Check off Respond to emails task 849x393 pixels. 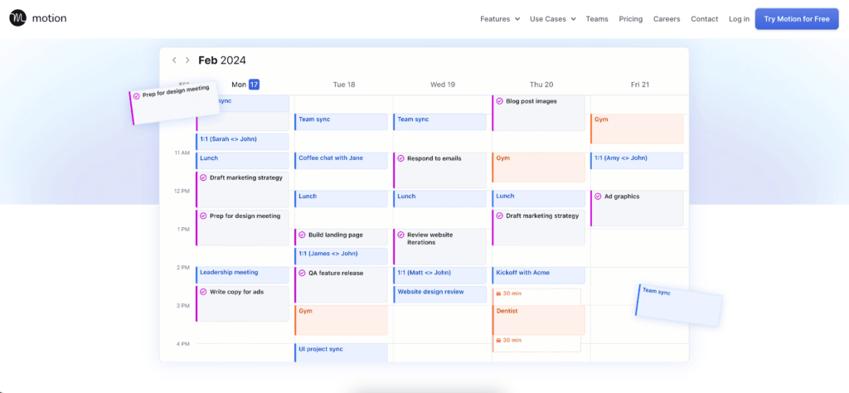pyautogui.click(x=400, y=158)
